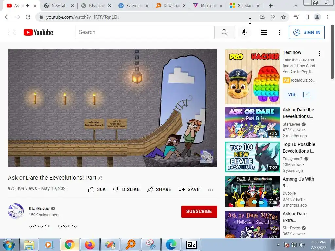Screen dimensions: 335x251
Task: Open Top 10 New Eevee Evolutions thumbnail
Action: pyautogui.click(x=252, y=157)
